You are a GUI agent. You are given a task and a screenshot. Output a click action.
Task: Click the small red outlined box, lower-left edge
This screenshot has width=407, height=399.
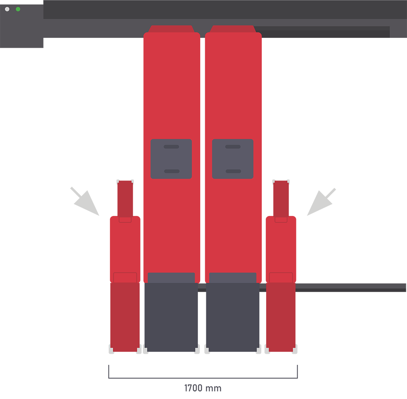click(x=125, y=277)
